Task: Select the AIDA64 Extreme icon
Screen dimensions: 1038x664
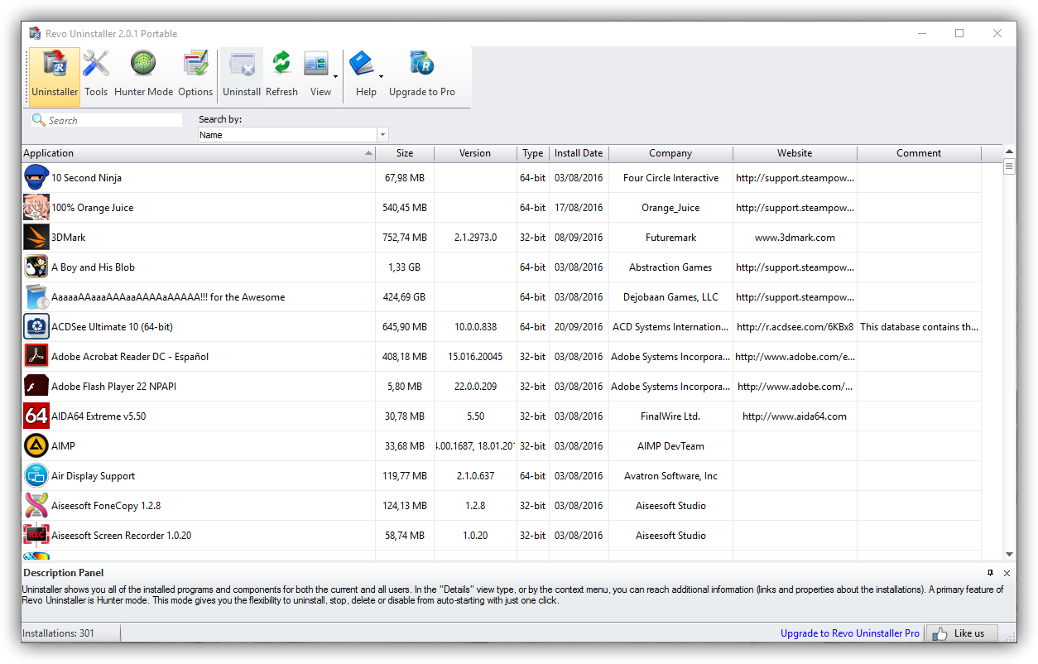Action: pos(36,416)
